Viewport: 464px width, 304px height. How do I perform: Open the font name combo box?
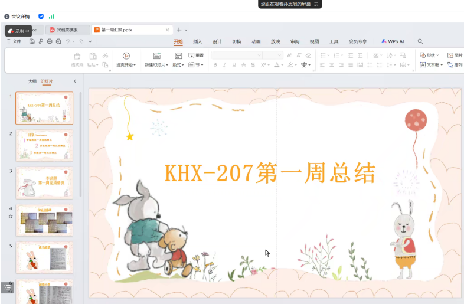coord(236,55)
